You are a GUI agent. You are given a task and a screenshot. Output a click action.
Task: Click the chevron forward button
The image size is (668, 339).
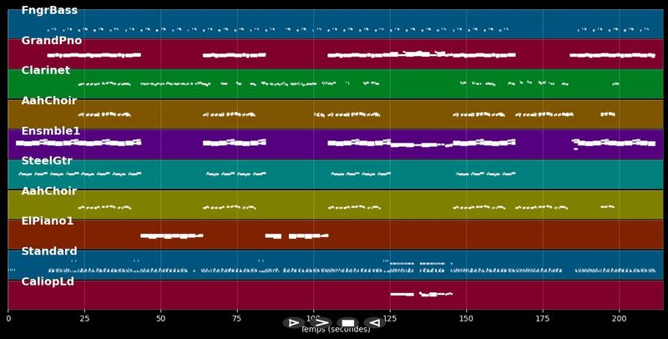321,323
